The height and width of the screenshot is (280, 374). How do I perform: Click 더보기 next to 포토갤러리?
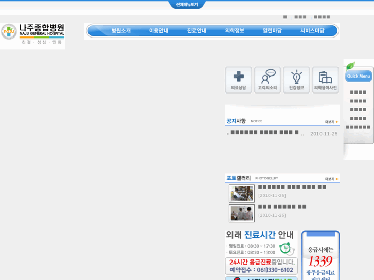[x=332, y=179]
